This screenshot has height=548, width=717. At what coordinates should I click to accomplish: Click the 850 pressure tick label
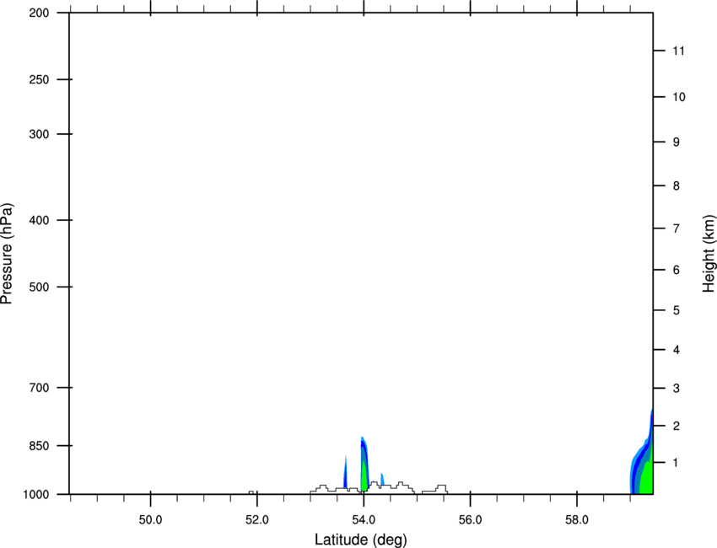click(x=39, y=445)
